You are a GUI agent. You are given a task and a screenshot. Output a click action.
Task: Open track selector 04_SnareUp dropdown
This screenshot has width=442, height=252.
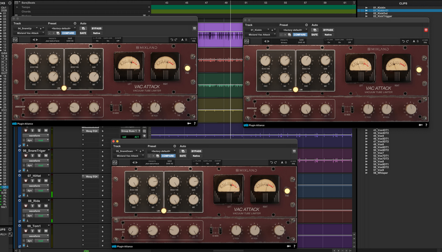(x=26, y=28)
